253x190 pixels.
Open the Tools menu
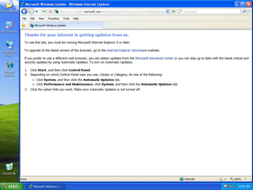[x=66, y=18]
